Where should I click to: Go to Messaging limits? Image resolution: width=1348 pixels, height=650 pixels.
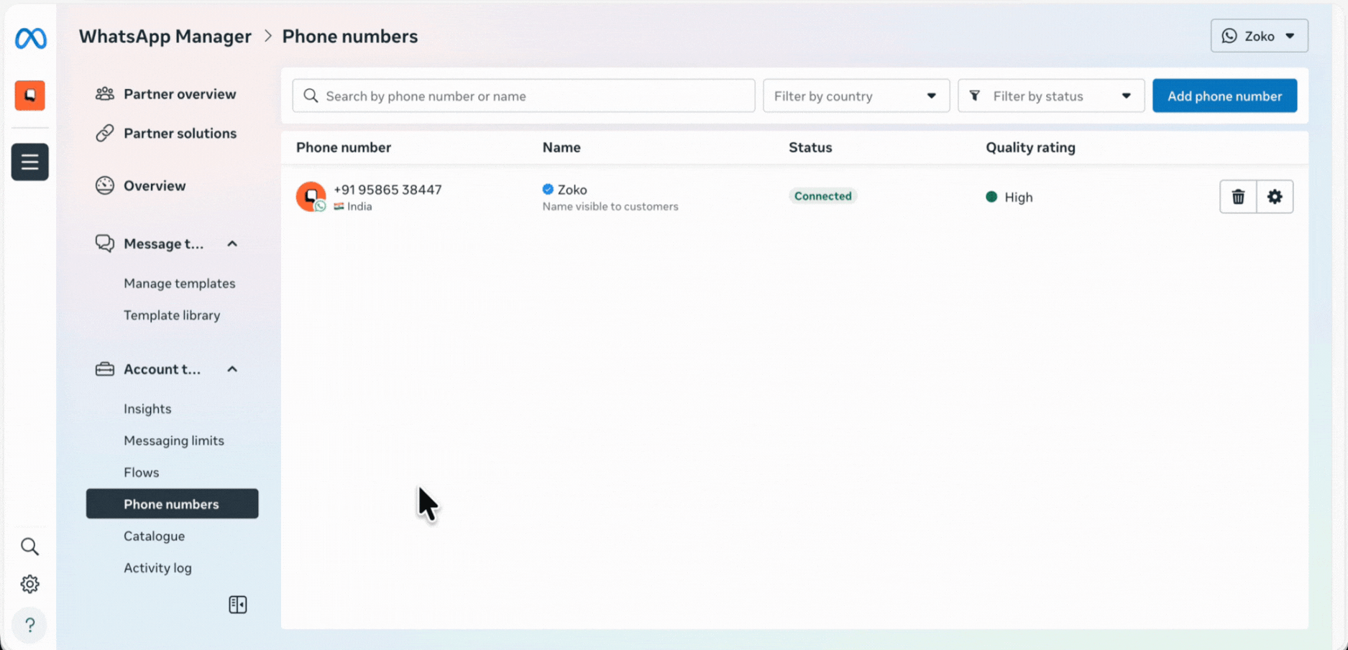[x=174, y=440]
